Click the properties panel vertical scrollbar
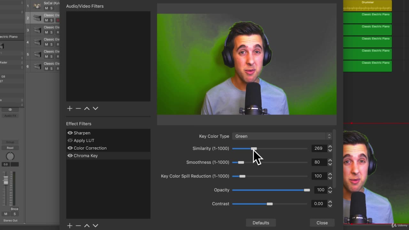The image size is (409, 230). coord(334,158)
